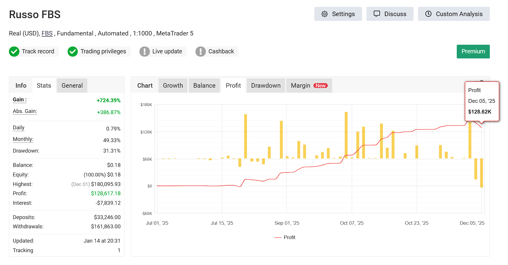Click the green Track record checkmark icon
Screen dimensions: 508x265
click(14, 52)
